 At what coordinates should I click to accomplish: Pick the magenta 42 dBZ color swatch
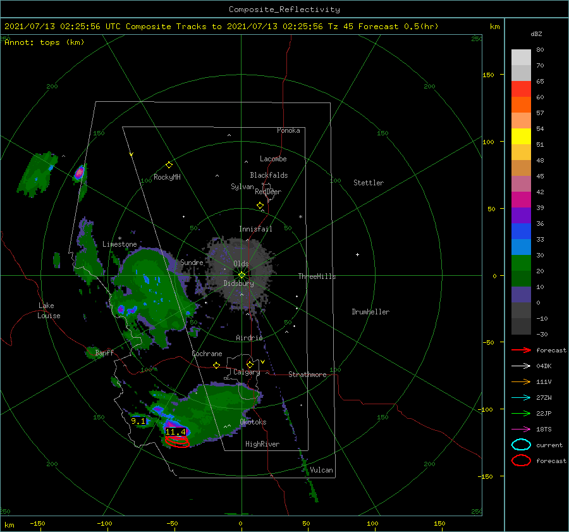[x=521, y=199]
